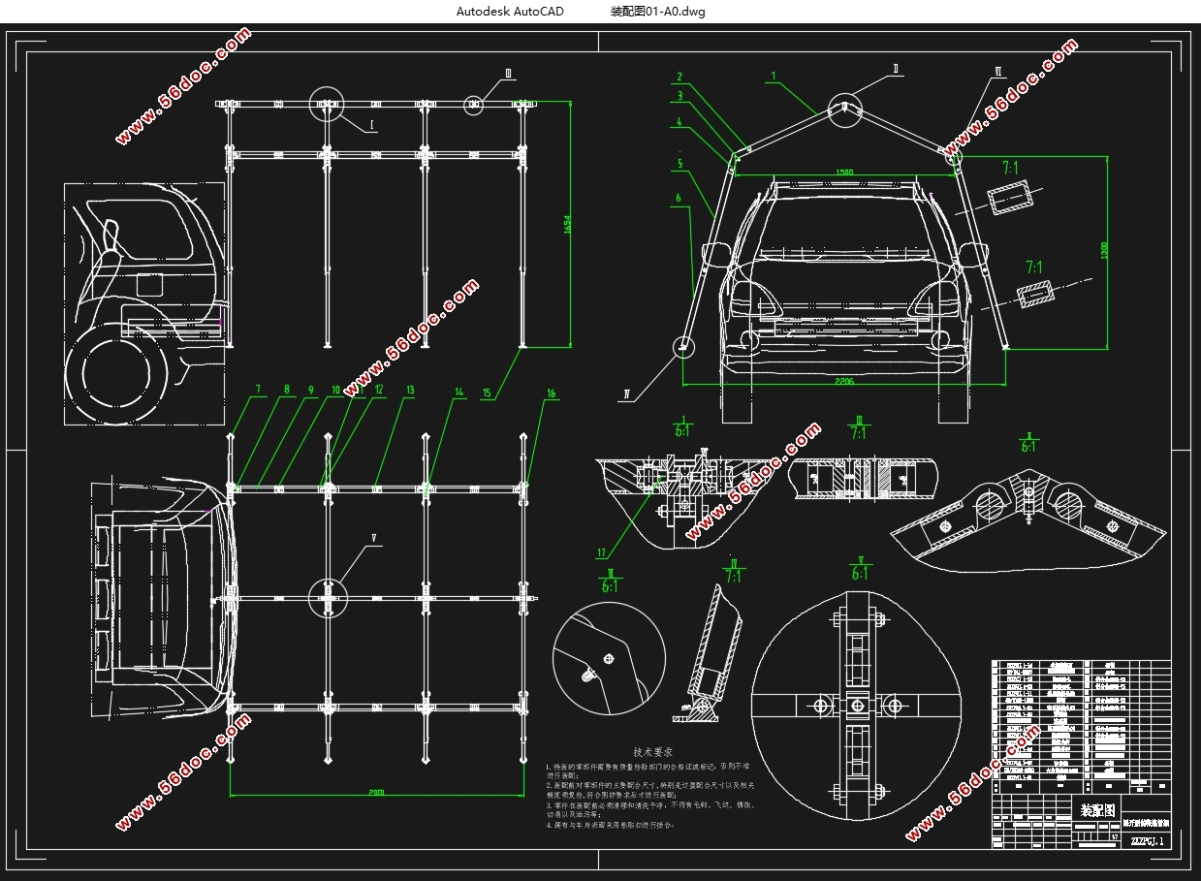
Task: Select part balloon number 2
Action: (x=680, y=77)
